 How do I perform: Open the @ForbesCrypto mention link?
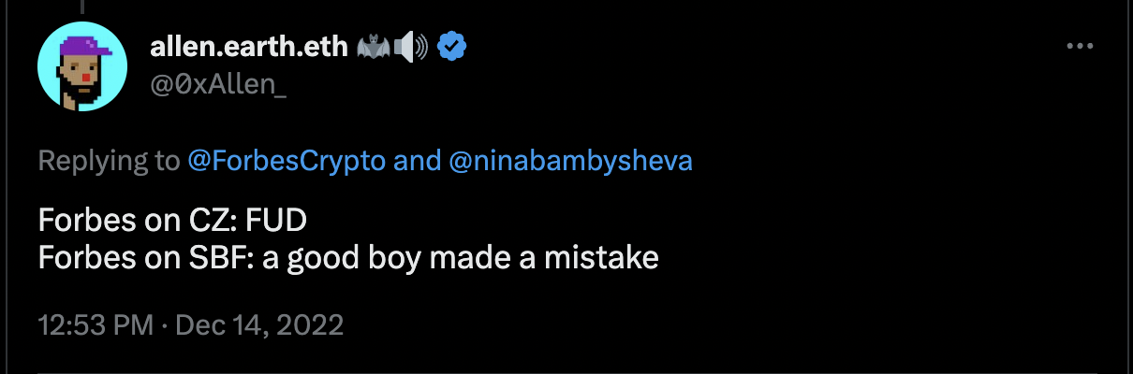tap(287, 161)
